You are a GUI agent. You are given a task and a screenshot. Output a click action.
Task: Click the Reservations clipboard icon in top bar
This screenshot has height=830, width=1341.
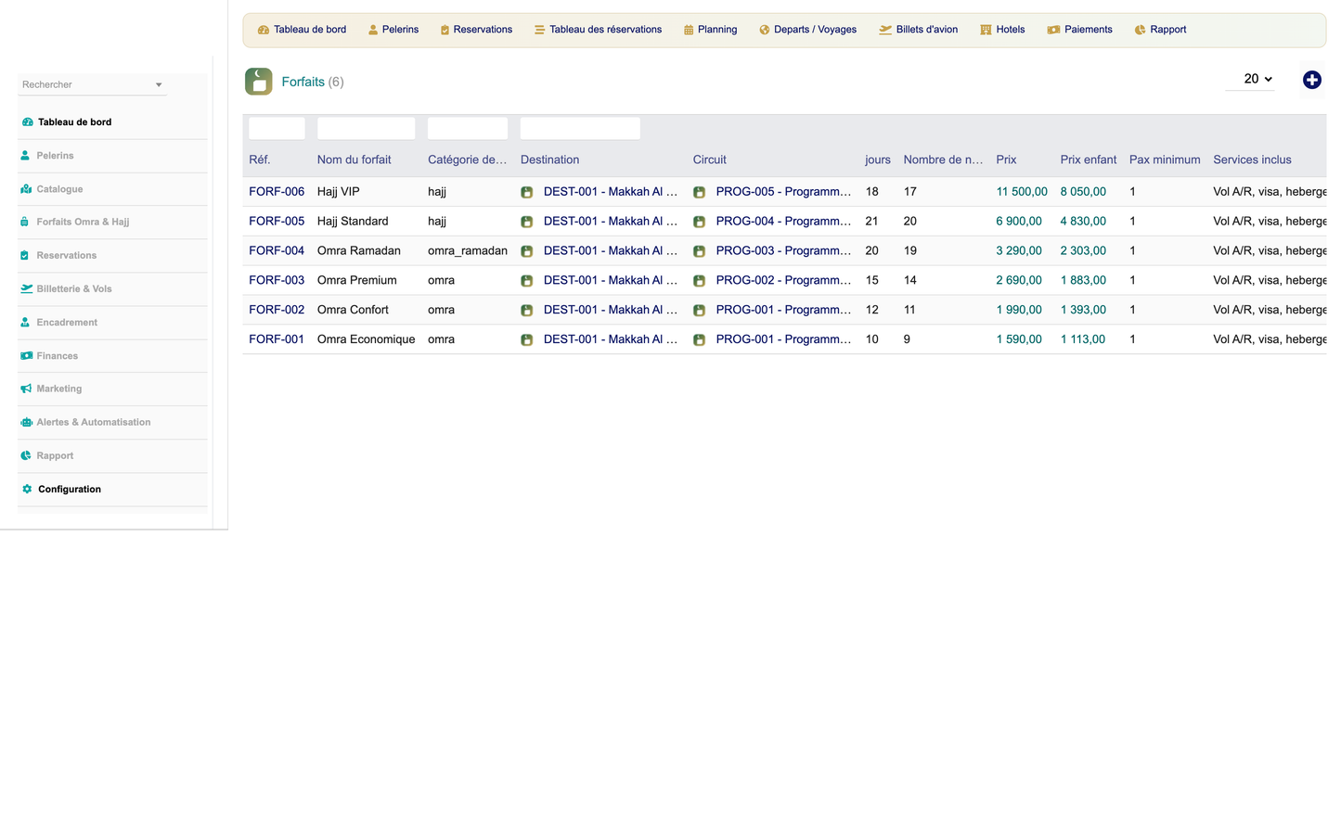445,30
